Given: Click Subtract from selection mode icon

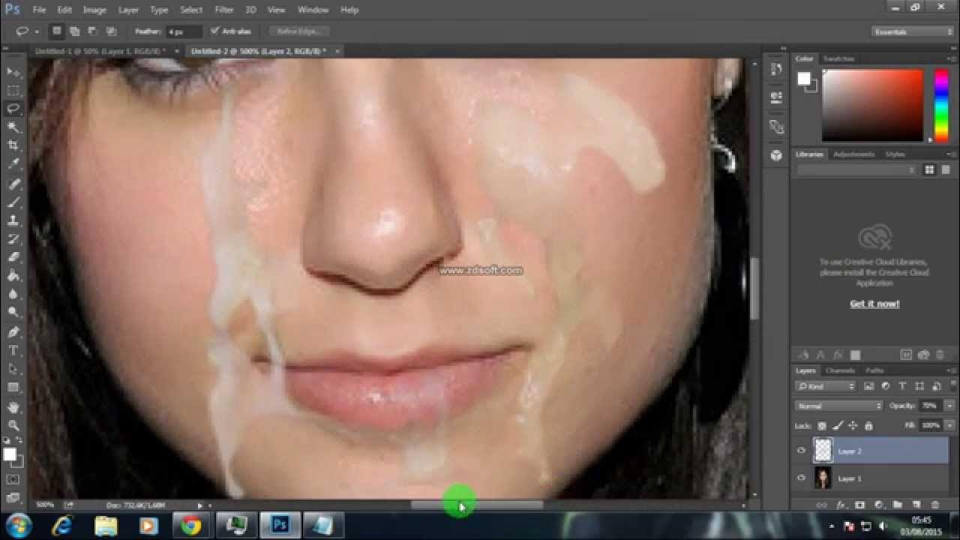Looking at the screenshot, I should point(93,31).
